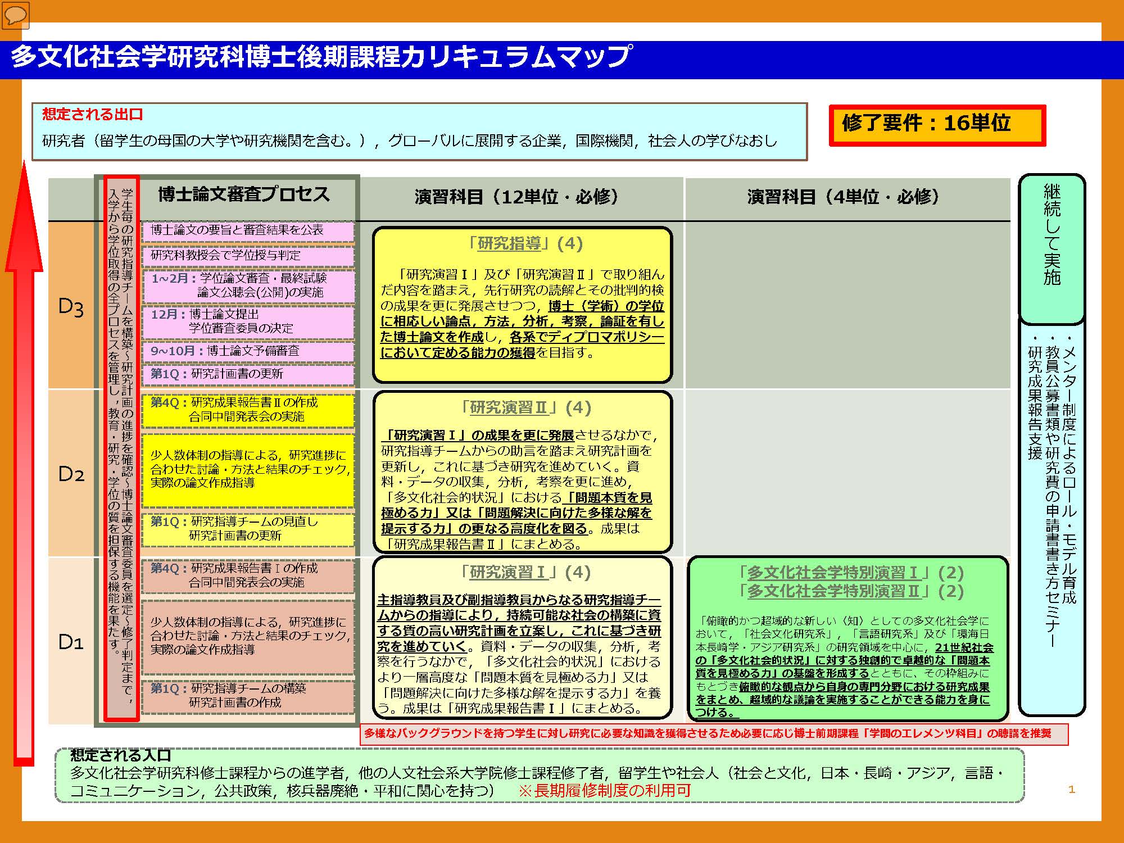1124x843 pixels.
Task: Click the red-bordered vertical 学生毎の研究指導チーム text
Action: (121, 447)
